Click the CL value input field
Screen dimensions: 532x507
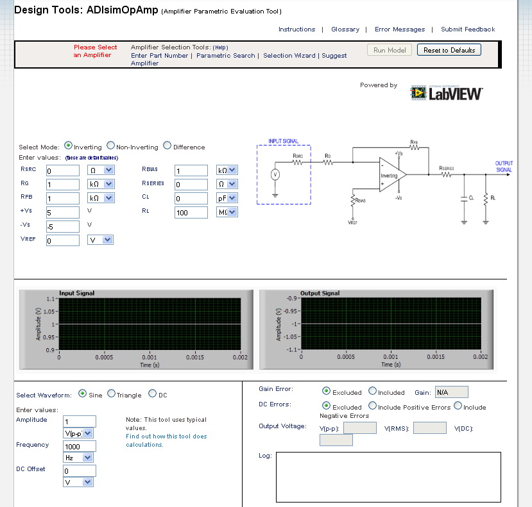(x=191, y=198)
